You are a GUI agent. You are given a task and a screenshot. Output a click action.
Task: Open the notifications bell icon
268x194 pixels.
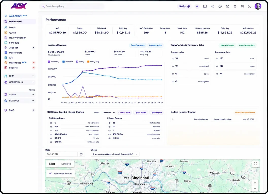click(x=235, y=6)
